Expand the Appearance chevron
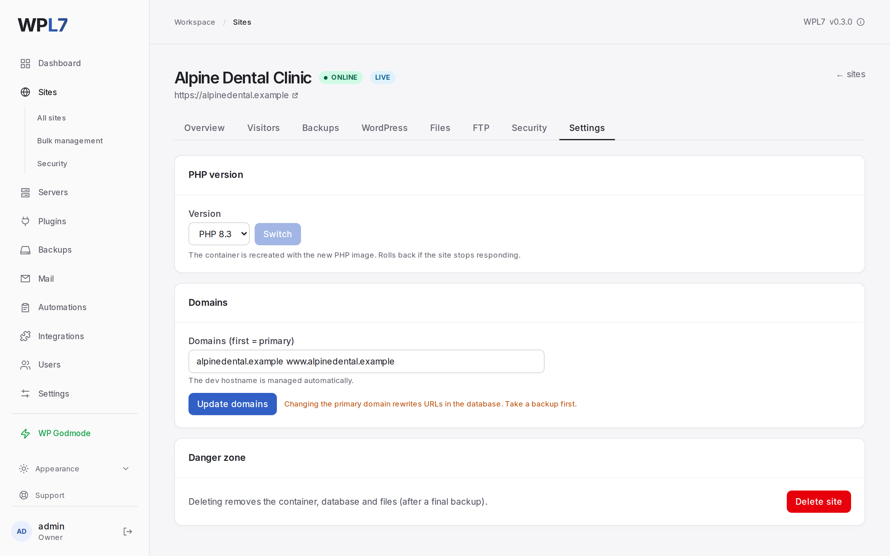The image size is (890, 556). coord(126,469)
